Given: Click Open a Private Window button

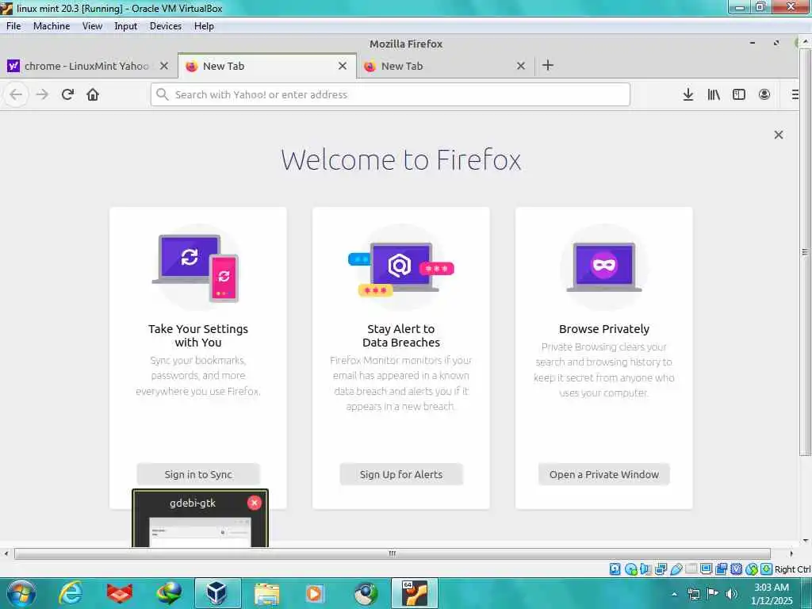Looking at the screenshot, I should tap(603, 474).
